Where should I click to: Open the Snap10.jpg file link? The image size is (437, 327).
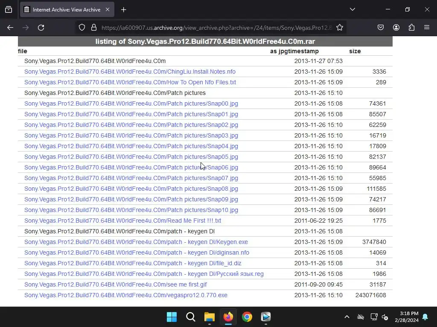tap(131, 210)
